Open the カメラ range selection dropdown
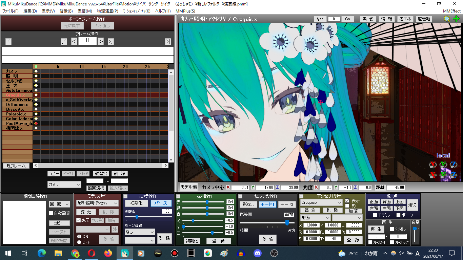The width and height of the screenshot is (463, 260). (64, 185)
